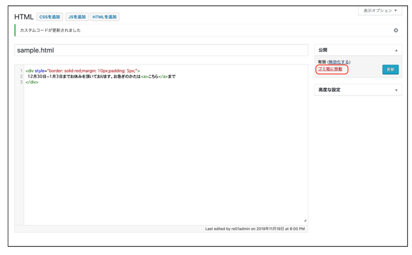Click the empty area of the code editor
Image resolution: width=412 pixels, height=255 pixels.
pos(162,152)
